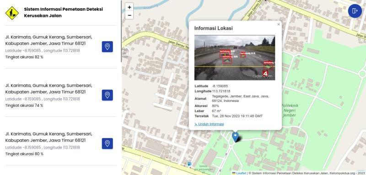Click the title Sistem Informasi Pemetaan Deteksi Kerusakan Jalan
The width and height of the screenshot is (366, 175).
click(64, 13)
